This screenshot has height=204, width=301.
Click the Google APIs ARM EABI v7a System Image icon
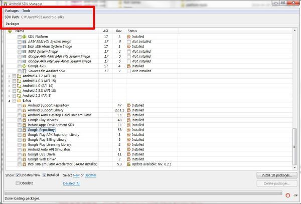point(24,56)
